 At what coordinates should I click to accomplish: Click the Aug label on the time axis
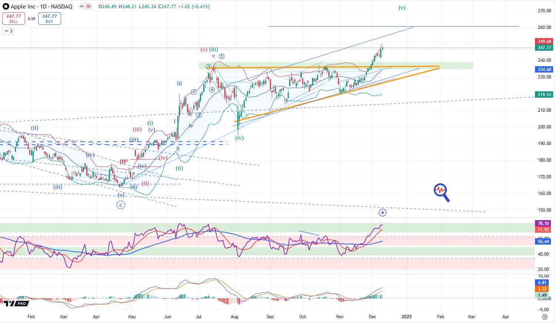(234, 317)
